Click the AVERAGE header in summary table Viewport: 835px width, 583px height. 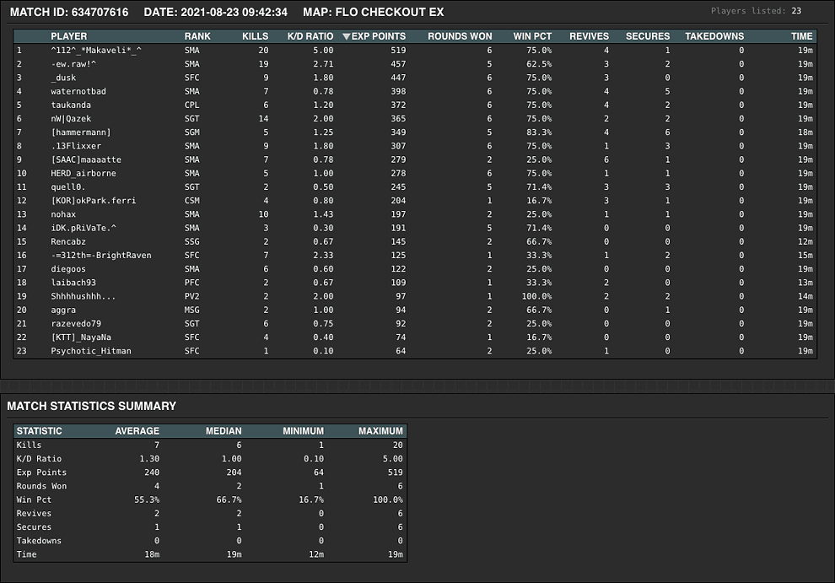tap(137, 431)
